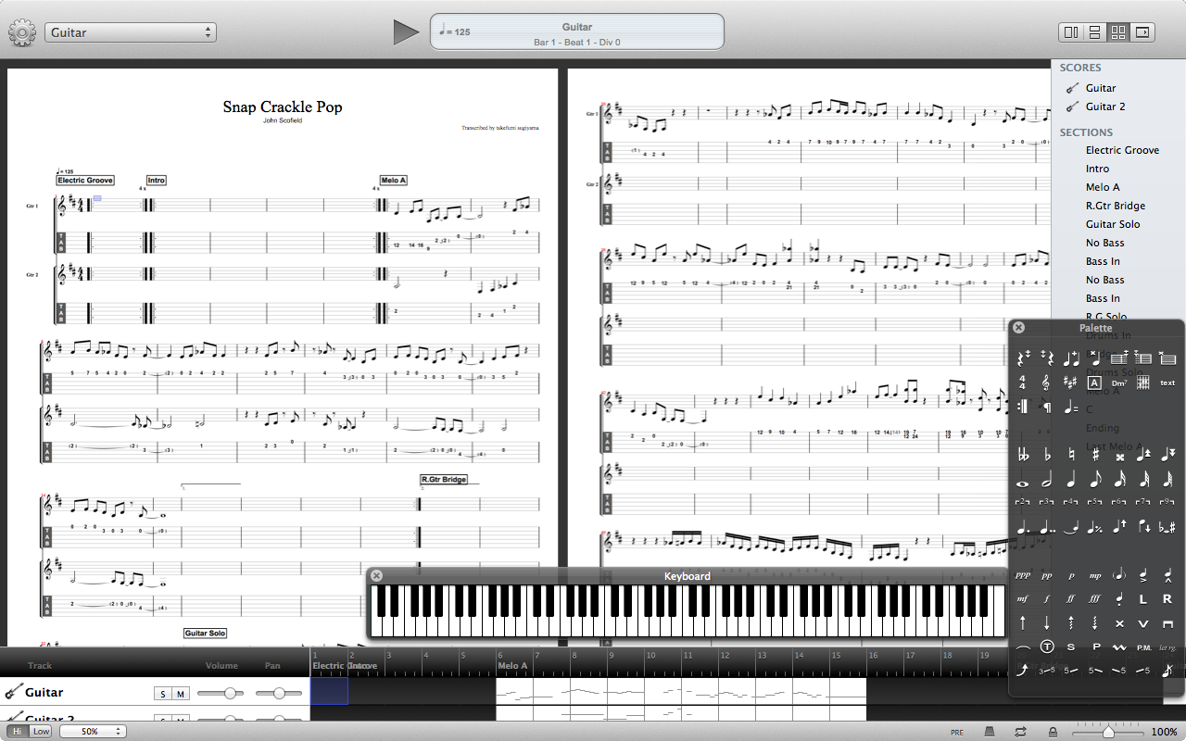Toggle the lock icon in status bar

[x=1052, y=732]
